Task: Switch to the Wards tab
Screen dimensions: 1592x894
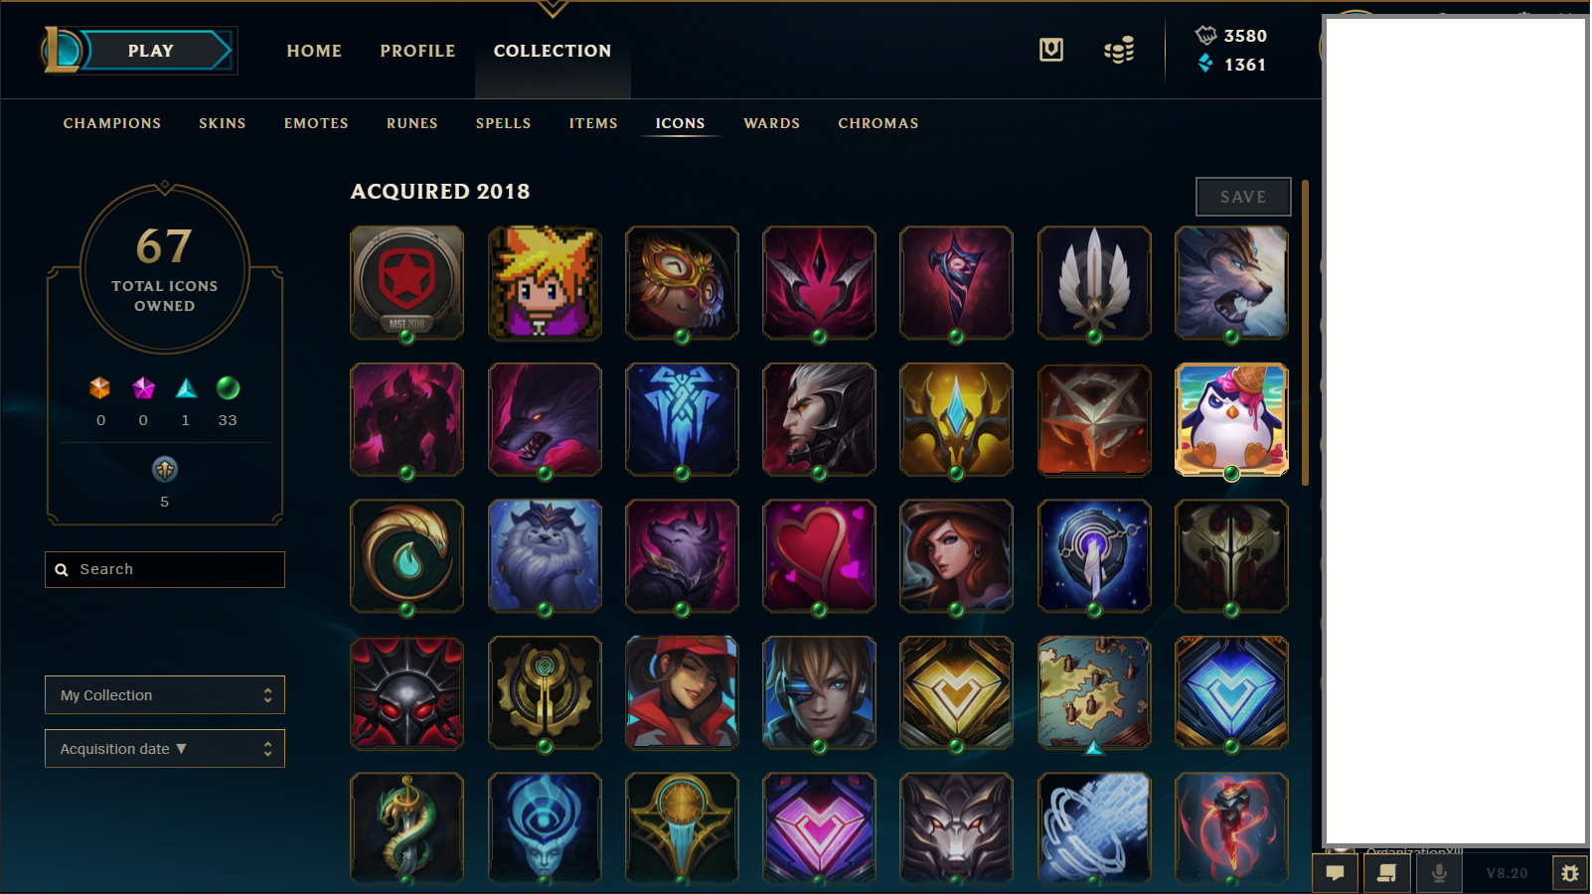Action: (x=771, y=123)
